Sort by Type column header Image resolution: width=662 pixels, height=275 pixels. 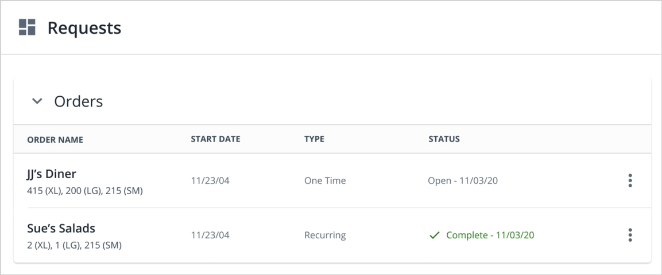[314, 139]
